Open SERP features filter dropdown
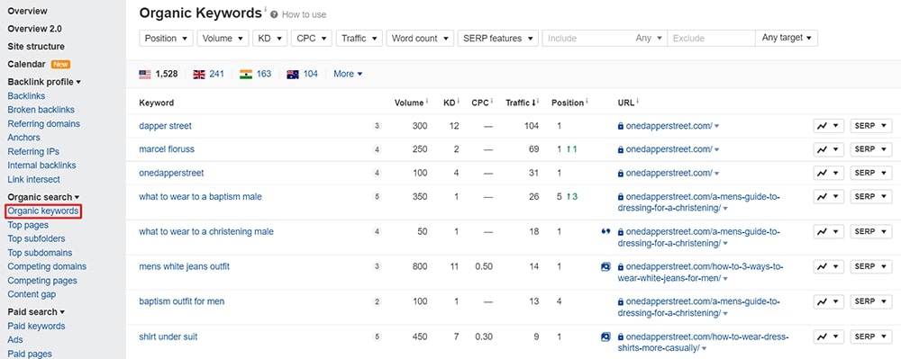 (x=498, y=39)
